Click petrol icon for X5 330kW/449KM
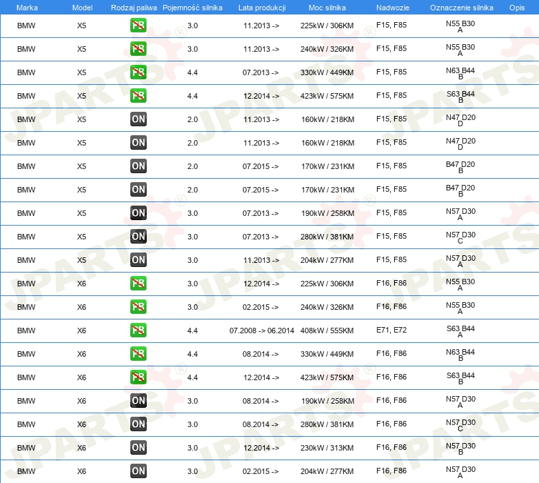Screen dimensions: 539x483 point(139,72)
